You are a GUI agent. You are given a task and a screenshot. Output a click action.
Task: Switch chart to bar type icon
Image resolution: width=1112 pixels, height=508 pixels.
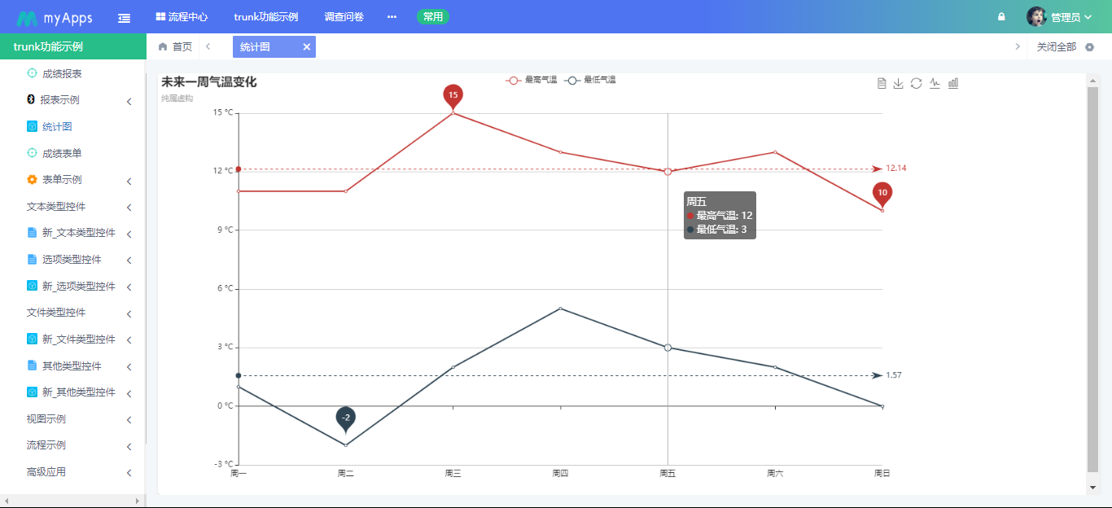pos(953,83)
